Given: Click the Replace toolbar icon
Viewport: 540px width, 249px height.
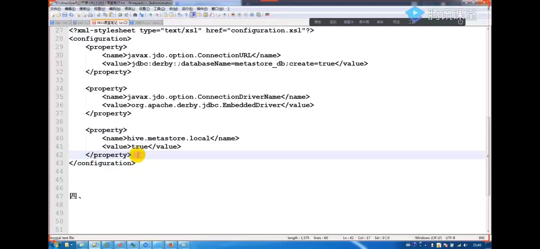Looking at the screenshot, I should click(141, 15).
